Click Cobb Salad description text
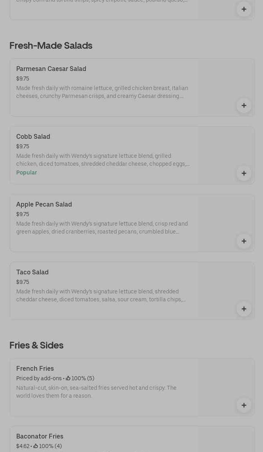 103,160
